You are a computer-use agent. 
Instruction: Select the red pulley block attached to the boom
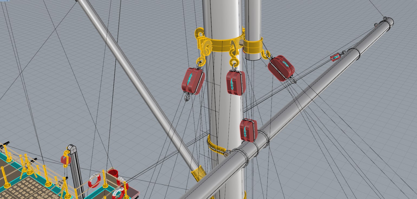tap(248, 130)
